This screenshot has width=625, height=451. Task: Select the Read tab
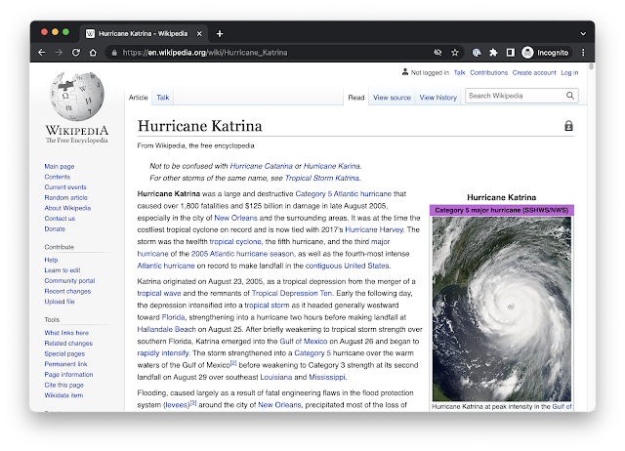click(356, 98)
